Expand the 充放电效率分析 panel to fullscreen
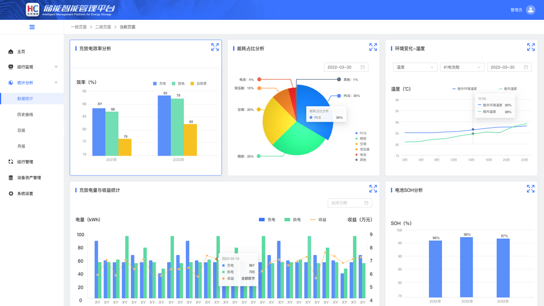The image size is (544, 306). pos(215,47)
